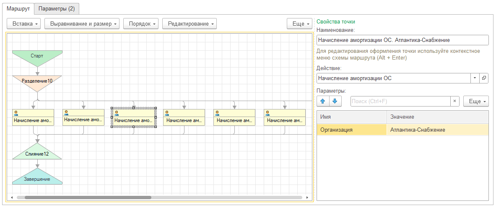Click the Еще button next to the search field

pyautogui.click(x=476, y=101)
